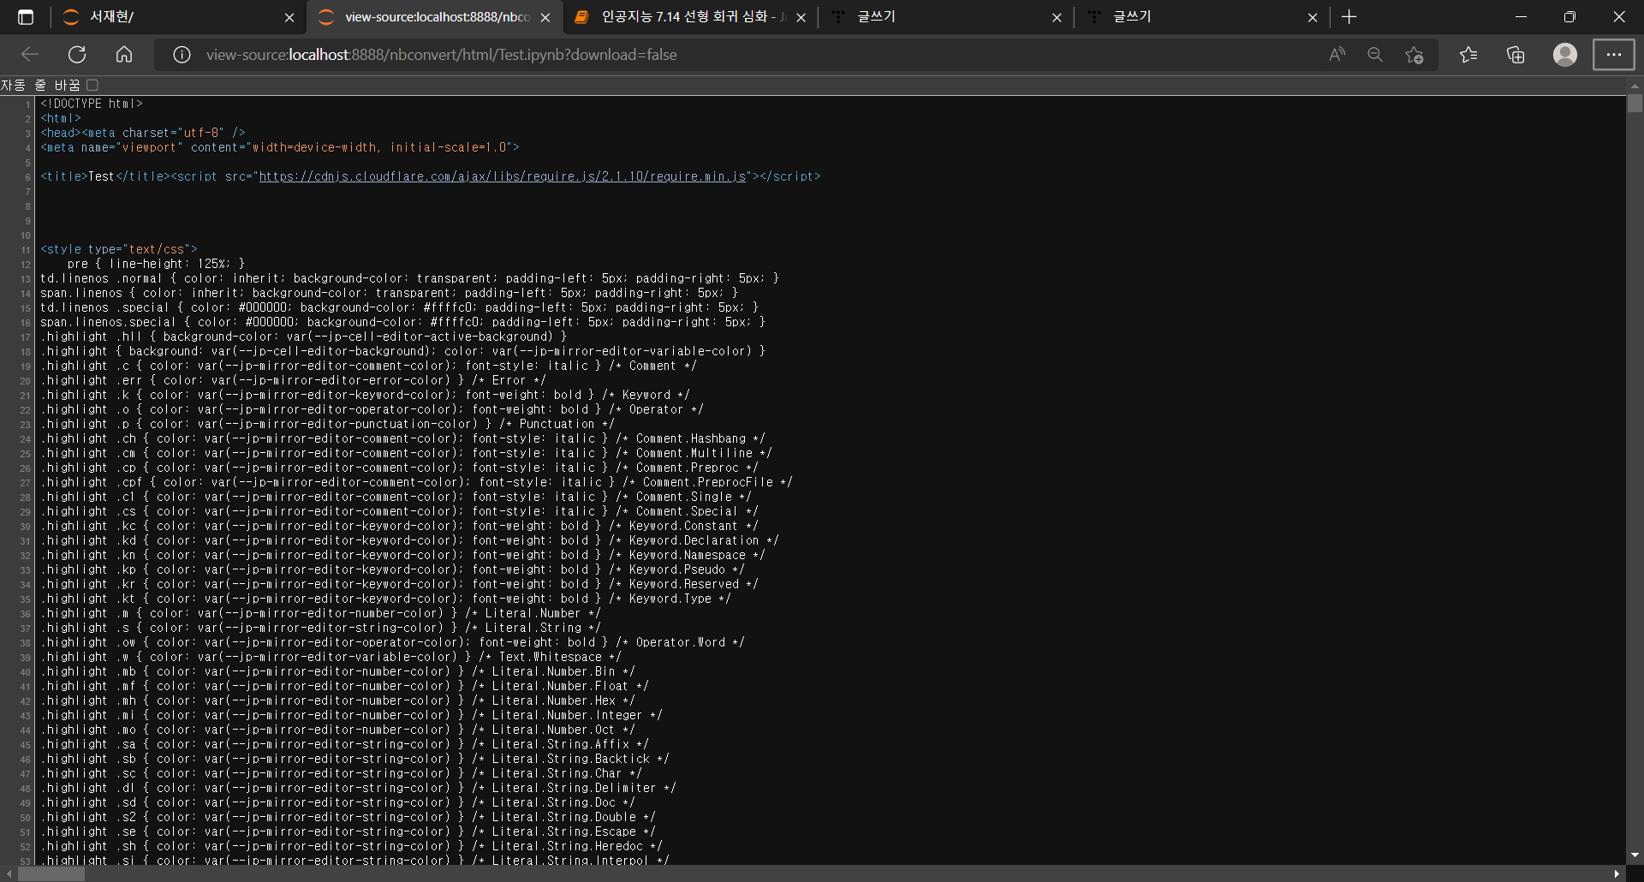This screenshot has height=882, width=1644.
Task: Open the tab actions menu icon
Action: [x=26, y=17]
